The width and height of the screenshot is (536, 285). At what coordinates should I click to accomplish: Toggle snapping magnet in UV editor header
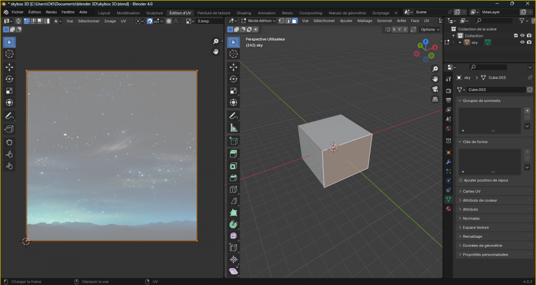pyautogui.click(x=150, y=21)
